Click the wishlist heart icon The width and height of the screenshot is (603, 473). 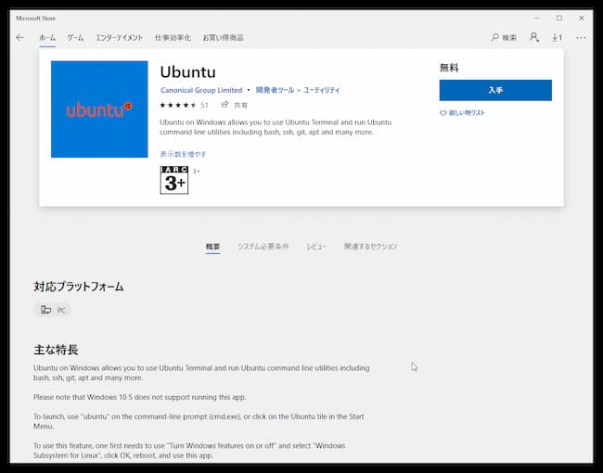coord(443,113)
